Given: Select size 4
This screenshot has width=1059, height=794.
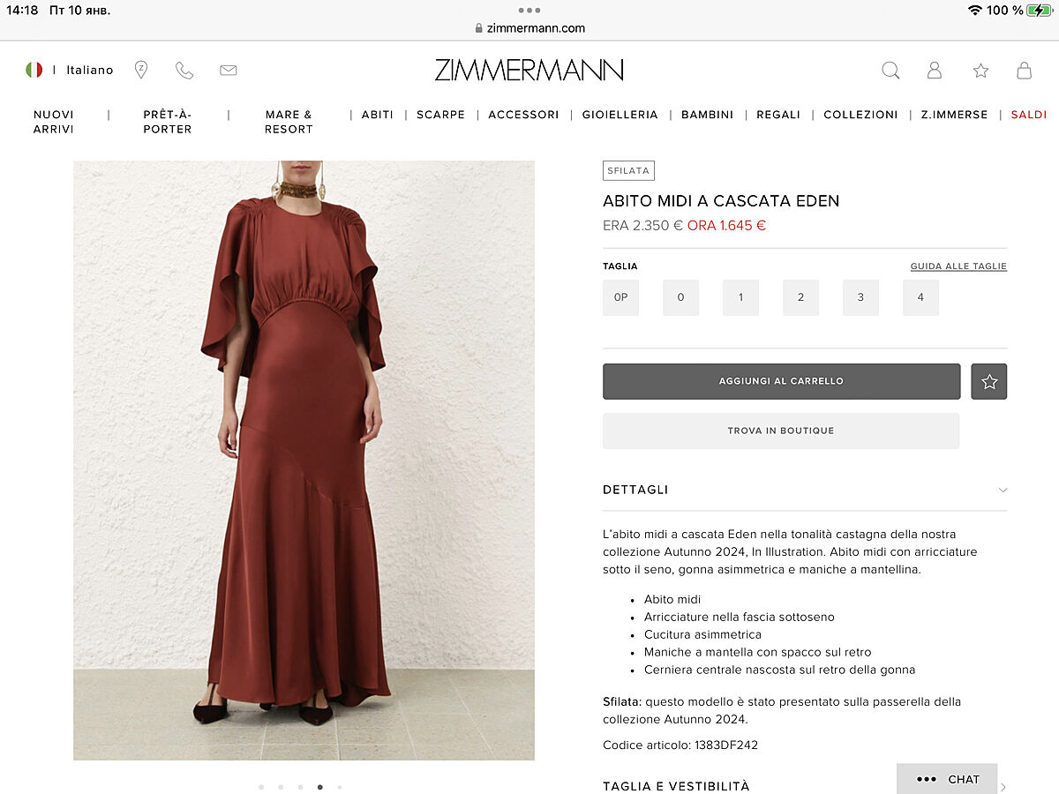Looking at the screenshot, I should coord(920,297).
